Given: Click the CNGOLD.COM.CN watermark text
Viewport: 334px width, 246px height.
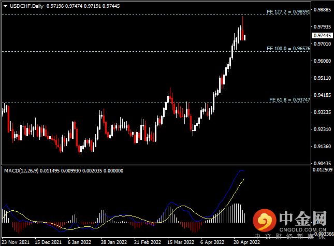Looking at the screenshot, I should coord(303,229).
